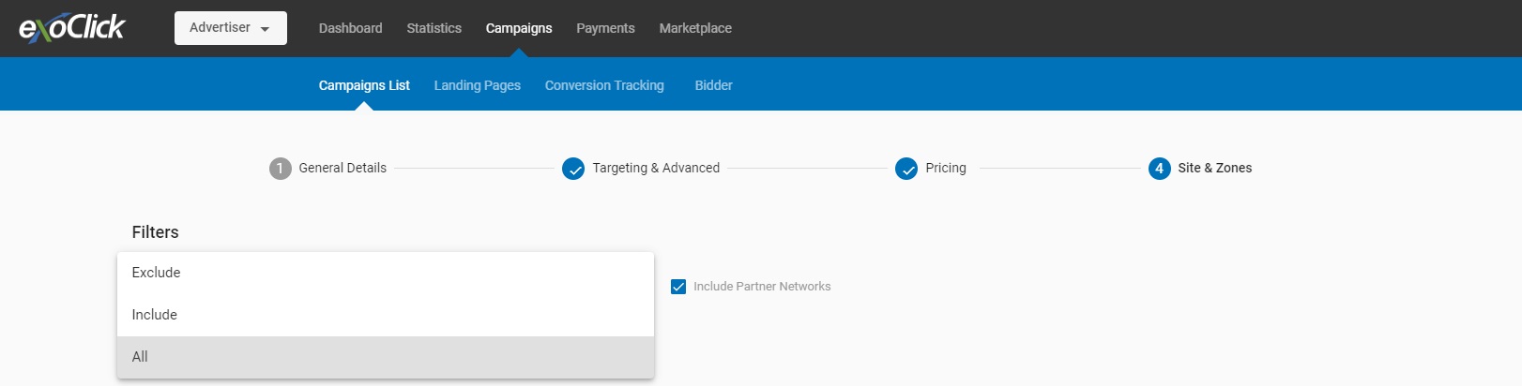Click the Targeting & Advanced step label
Screen dimensions: 1522x386
[656, 168]
